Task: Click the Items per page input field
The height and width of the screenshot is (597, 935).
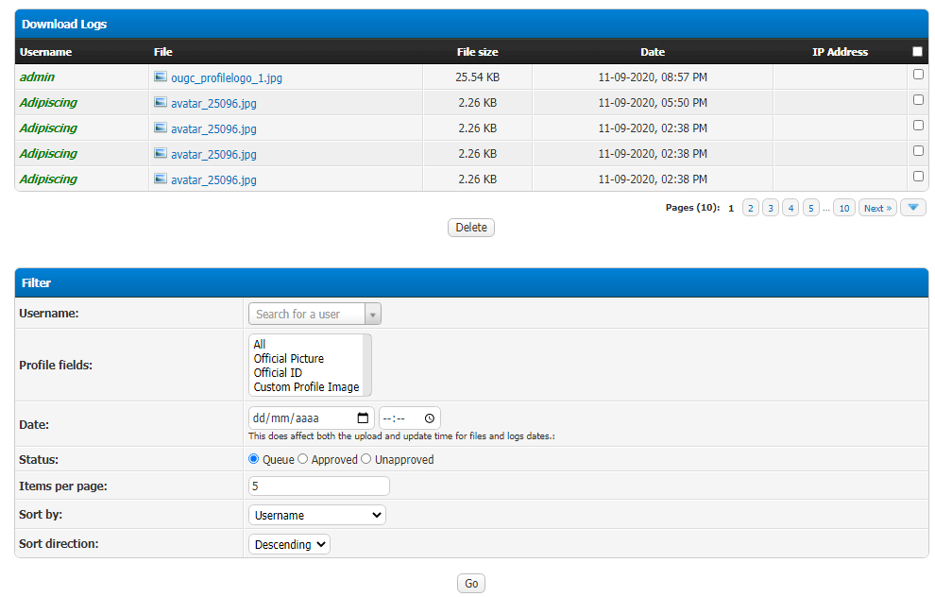Action: coord(318,486)
